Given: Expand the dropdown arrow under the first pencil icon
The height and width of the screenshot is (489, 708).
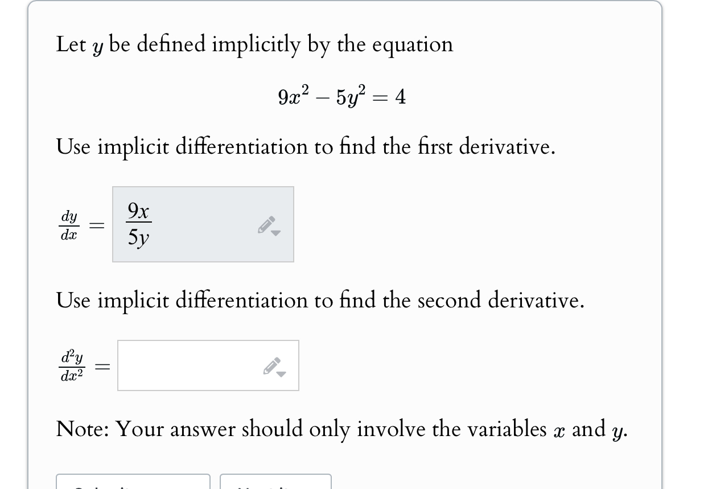Looking at the screenshot, I should point(275,232).
